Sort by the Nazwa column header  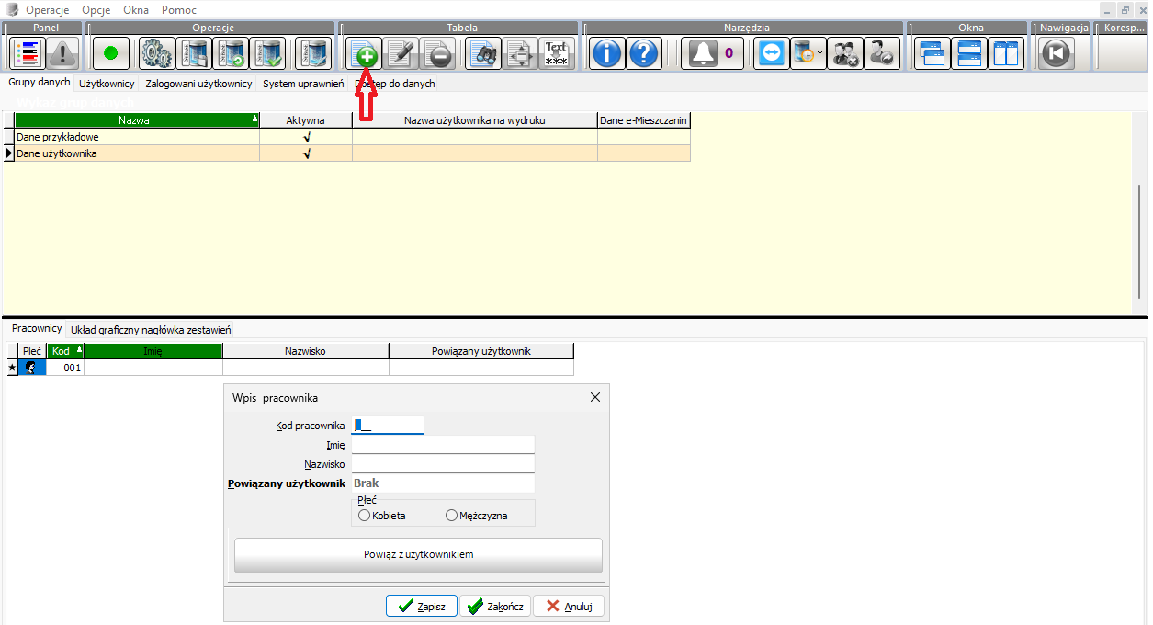tap(134, 120)
